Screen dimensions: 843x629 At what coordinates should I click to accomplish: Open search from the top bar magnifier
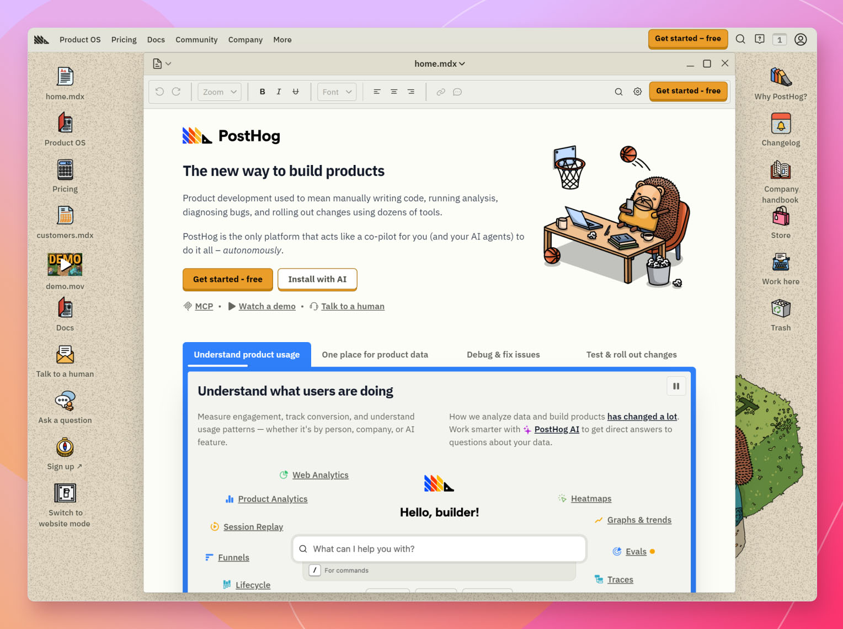[740, 39]
